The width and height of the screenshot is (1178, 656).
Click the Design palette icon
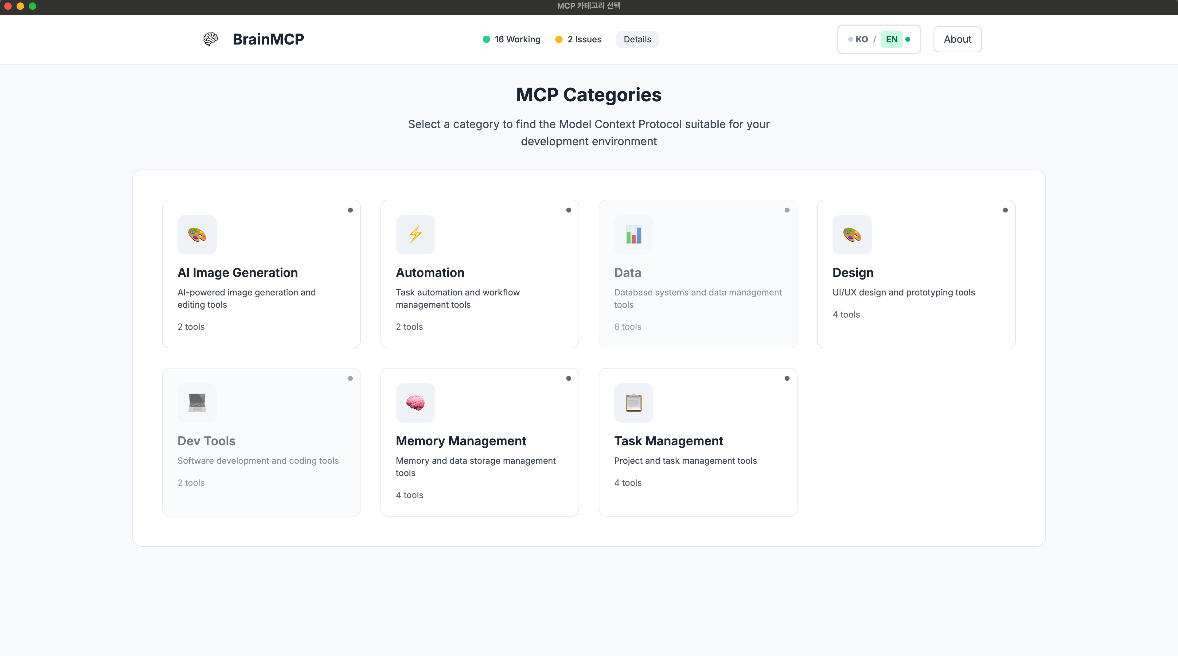click(x=852, y=235)
